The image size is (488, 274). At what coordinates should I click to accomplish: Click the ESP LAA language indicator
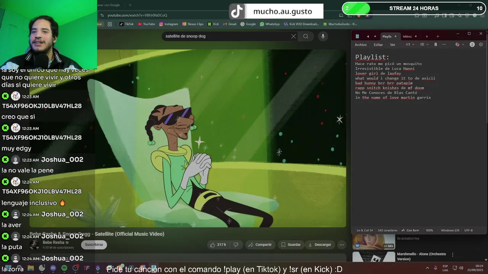coord(445,268)
